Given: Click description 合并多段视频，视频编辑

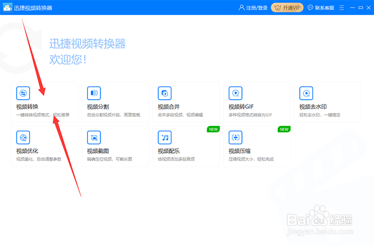Looking at the screenshot, I should click(x=181, y=115).
